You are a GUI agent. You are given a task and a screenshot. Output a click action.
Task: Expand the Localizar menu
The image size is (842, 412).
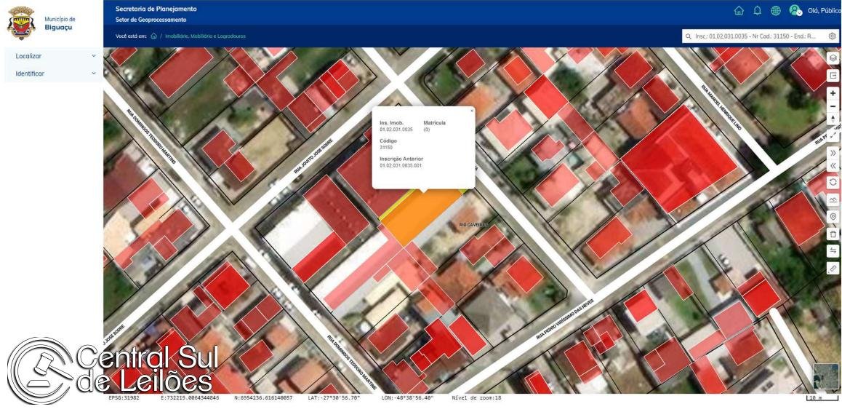click(52, 56)
